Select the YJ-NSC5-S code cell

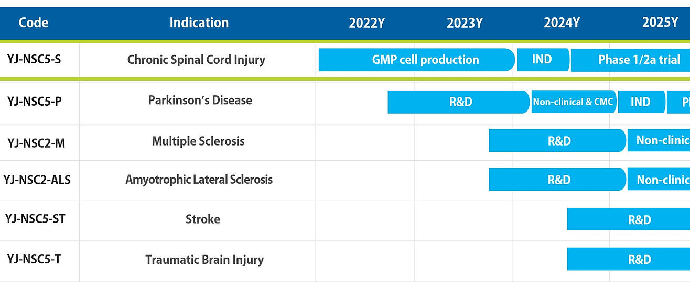34,59
